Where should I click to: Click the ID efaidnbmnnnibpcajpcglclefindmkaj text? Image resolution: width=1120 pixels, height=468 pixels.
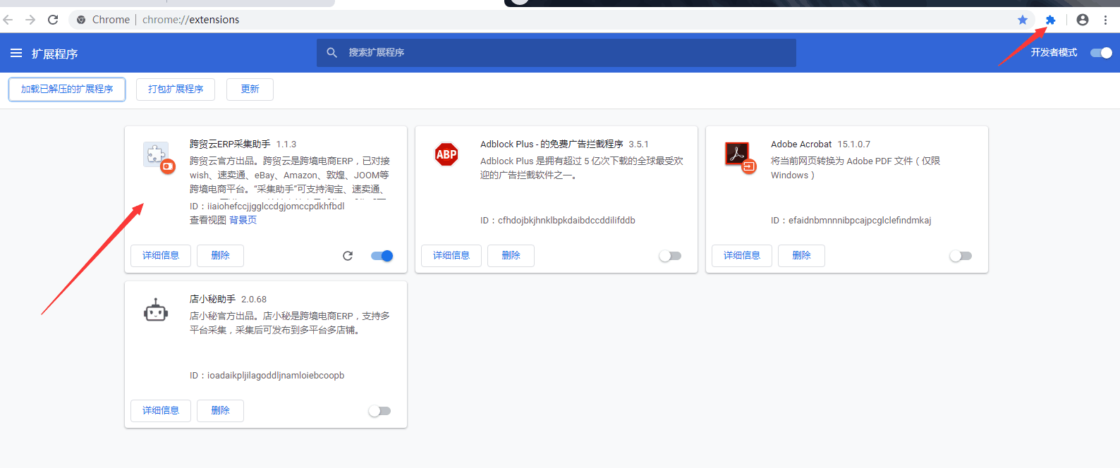[x=851, y=221]
